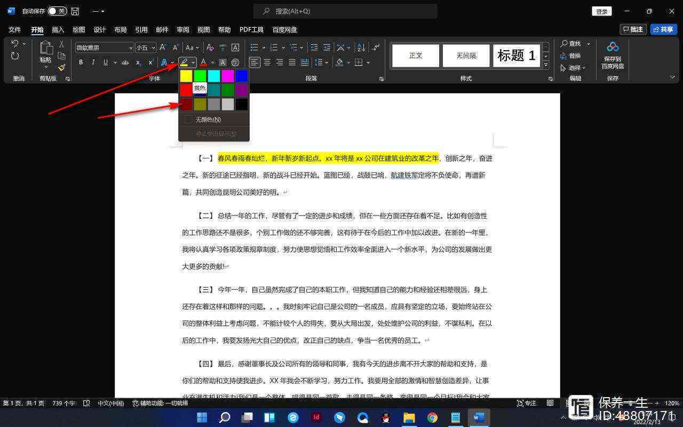Image resolution: width=683 pixels, height=427 pixels.
Task: Toggle justify alignment
Action: point(292,62)
